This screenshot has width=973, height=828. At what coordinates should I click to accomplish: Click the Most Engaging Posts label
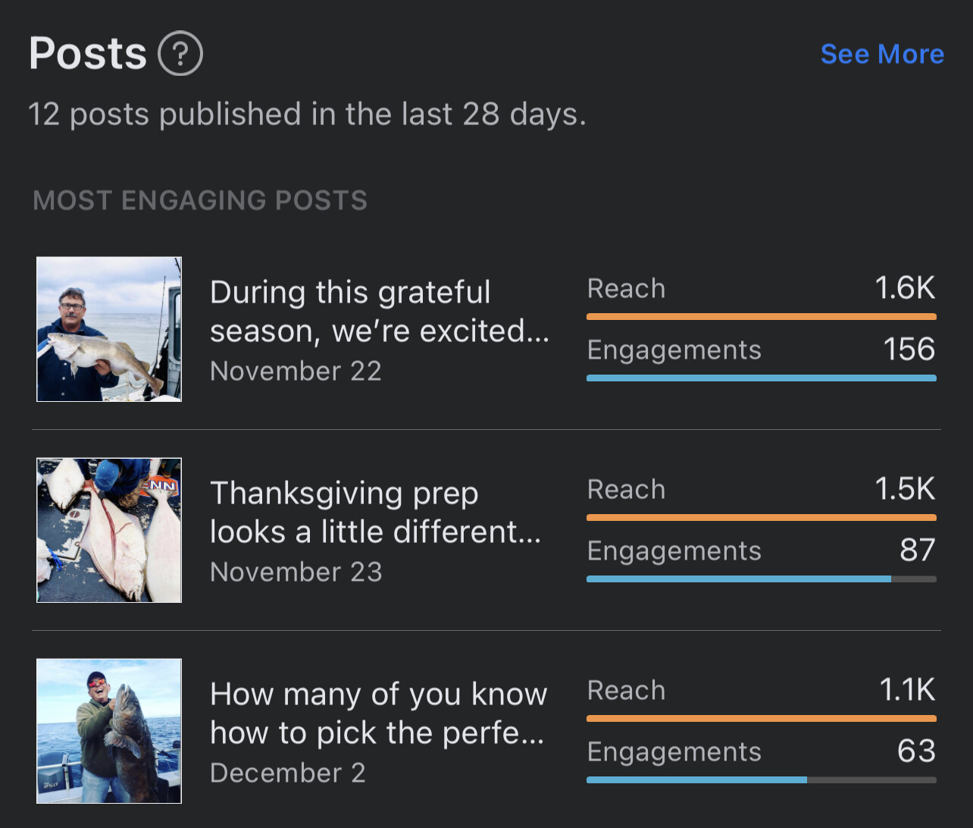(201, 200)
